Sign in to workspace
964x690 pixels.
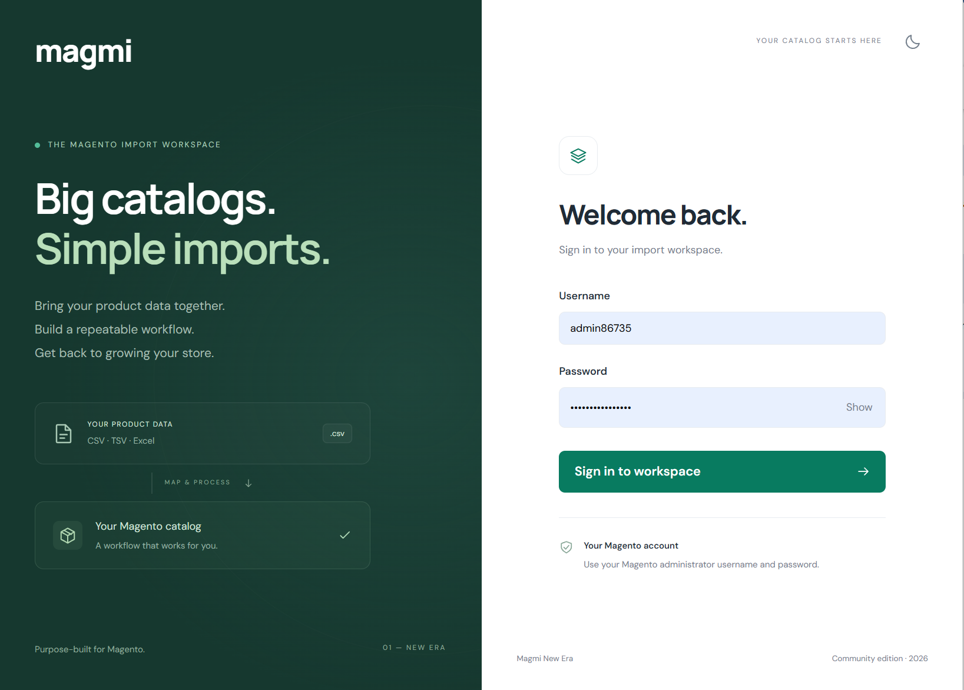tap(722, 471)
